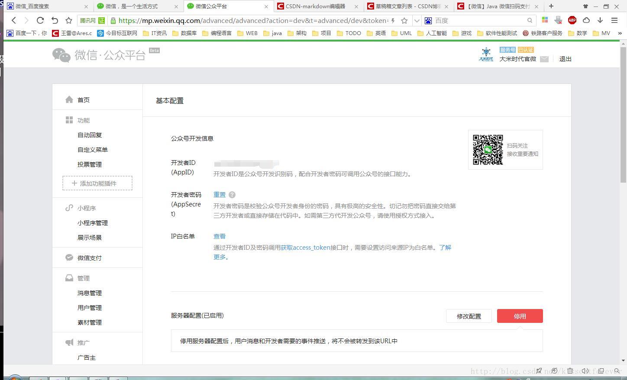The image size is (627, 380).
Task: Close the 微信公众平台 tab
Action: (266, 6)
